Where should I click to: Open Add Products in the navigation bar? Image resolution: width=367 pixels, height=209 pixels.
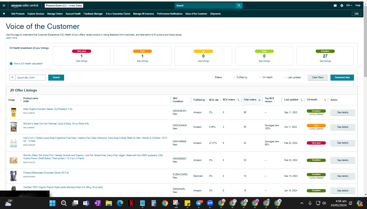(x=18, y=14)
